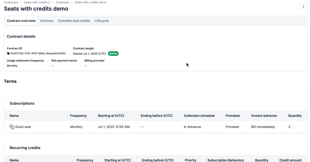The image size is (310, 162).
Task: Switch to the Invoices tab
Action: coord(47,21)
